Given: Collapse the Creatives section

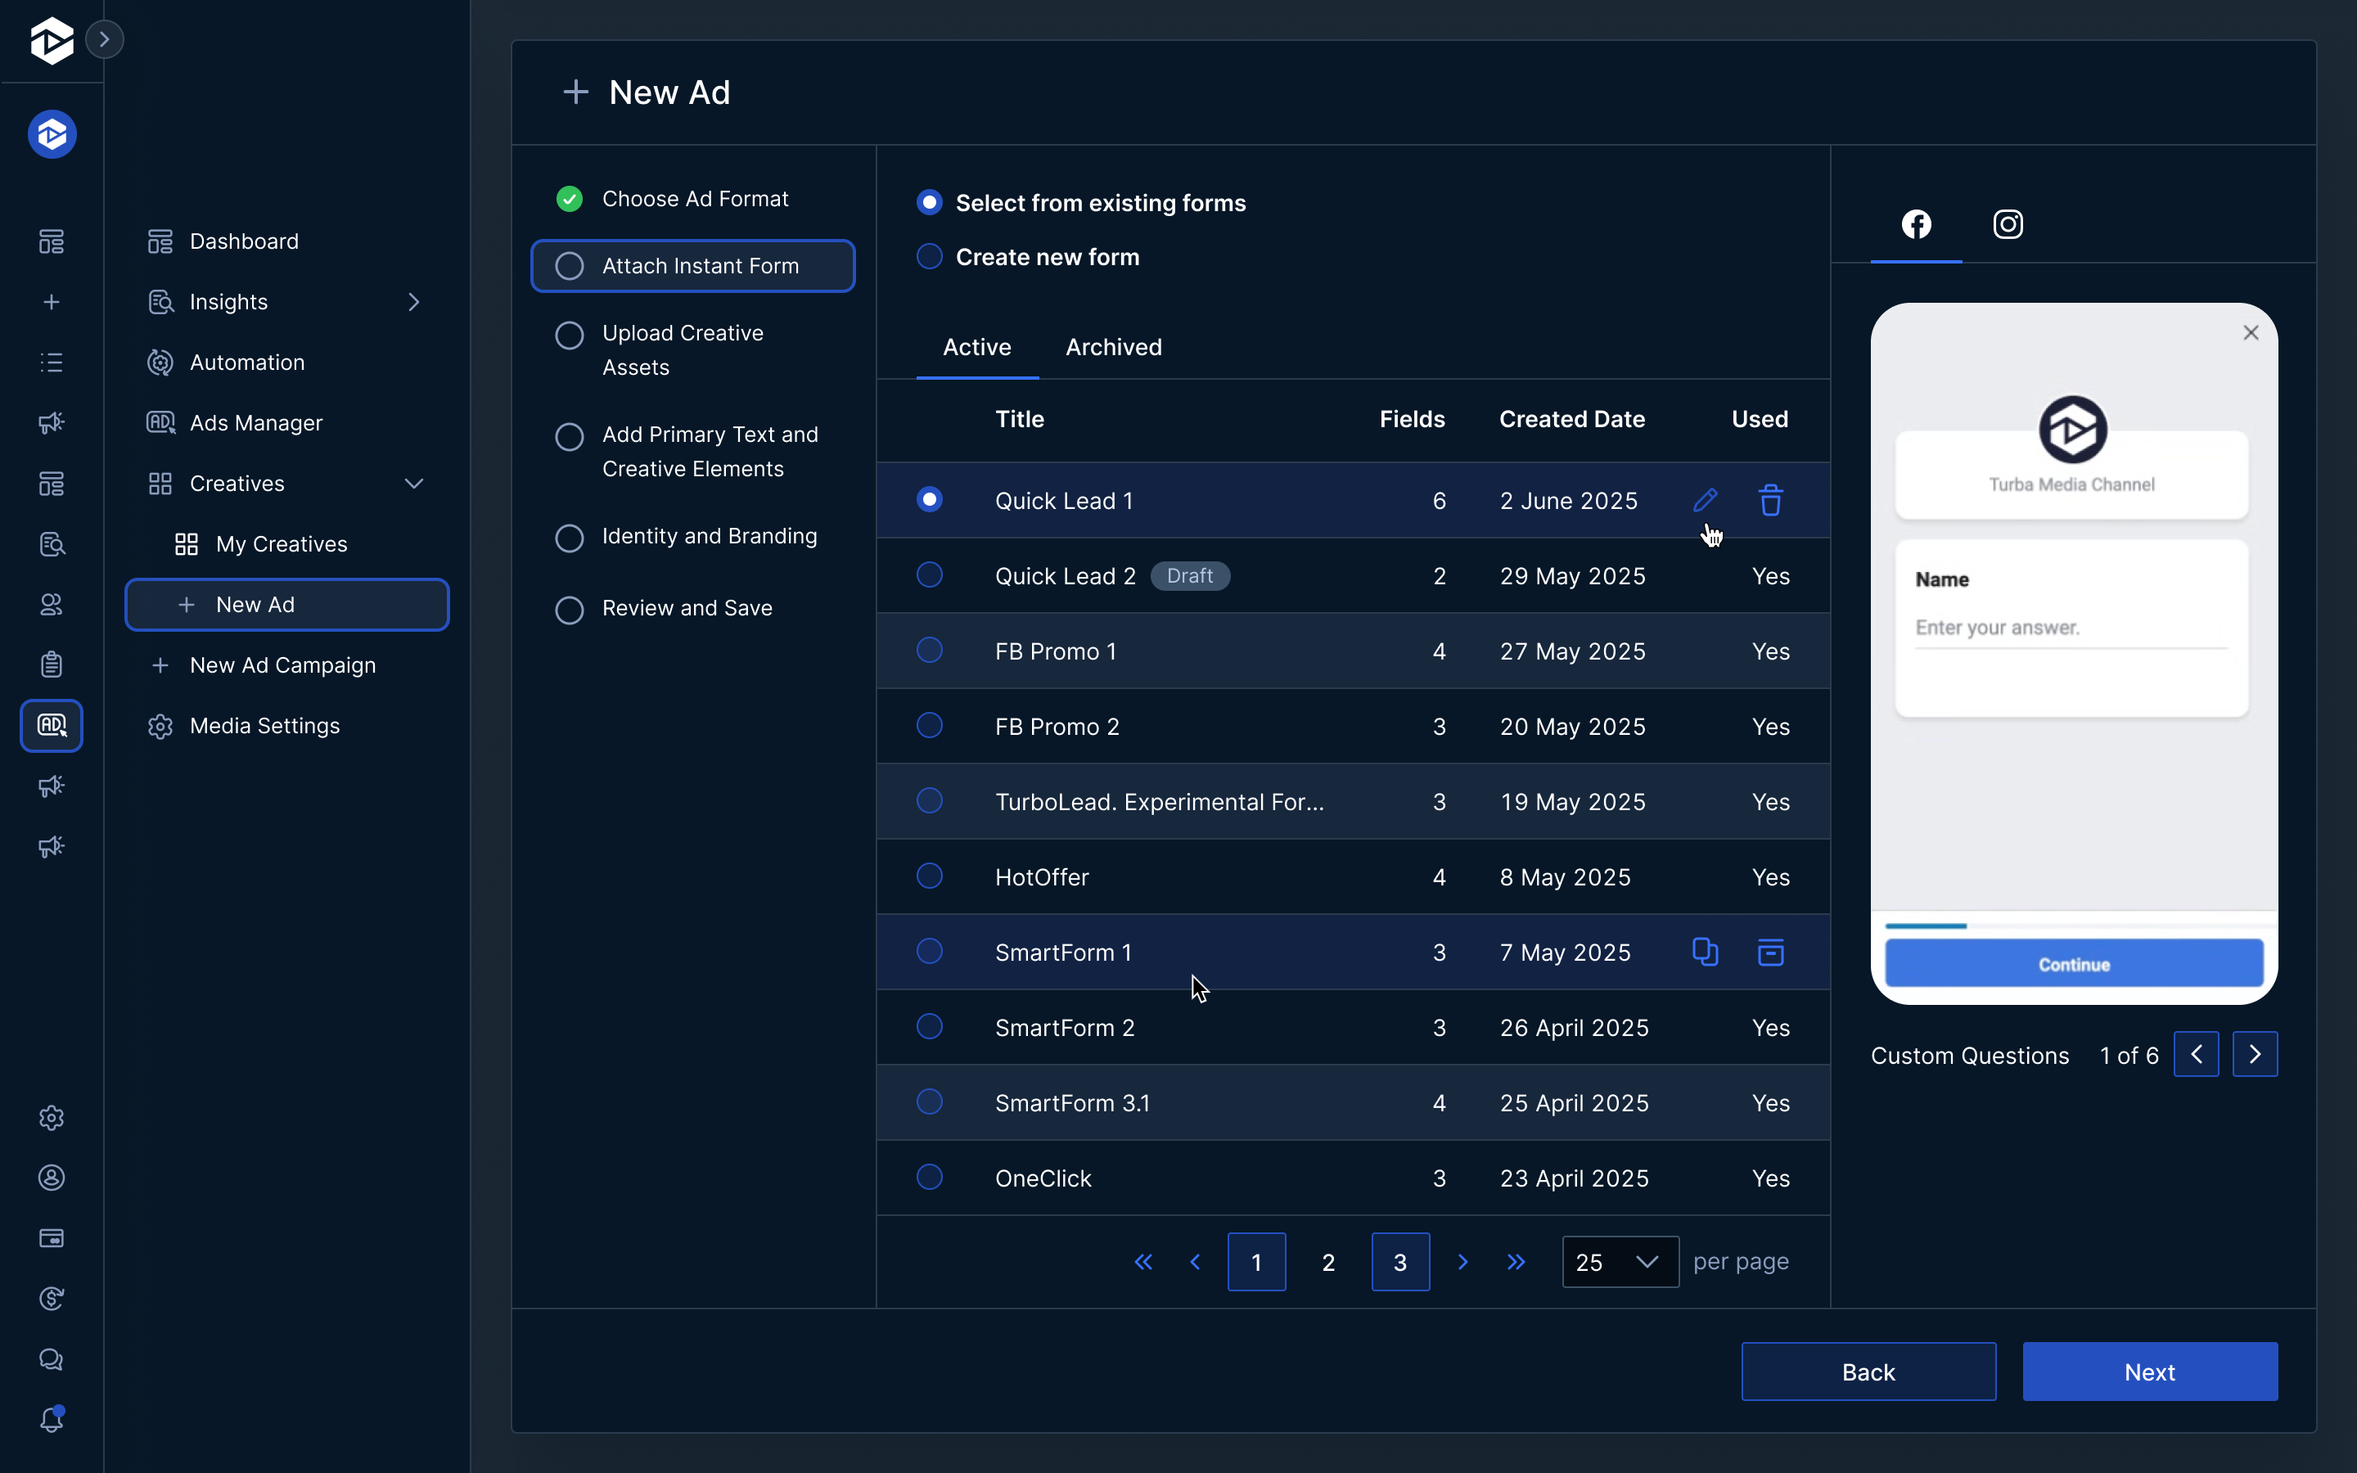Looking at the screenshot, I should pos(414,483).
